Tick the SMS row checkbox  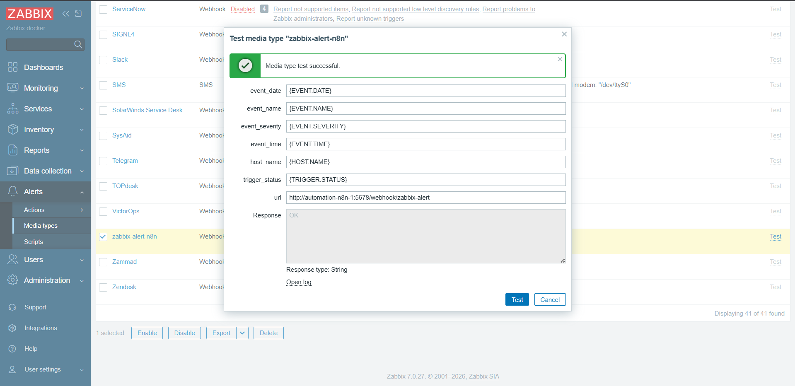103,85
